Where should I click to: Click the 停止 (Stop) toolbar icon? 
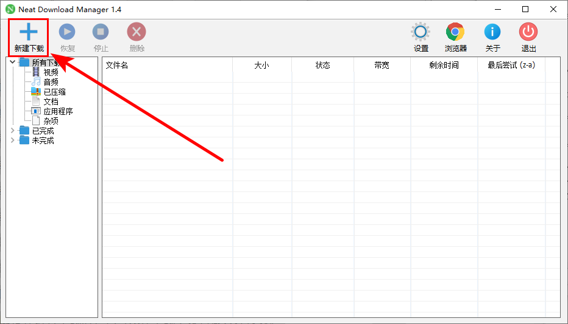coord(101,32)
